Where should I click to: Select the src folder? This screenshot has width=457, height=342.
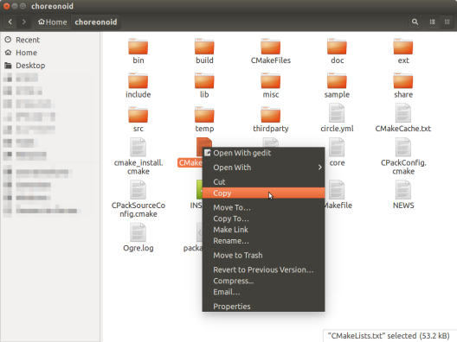coord(138,119)
